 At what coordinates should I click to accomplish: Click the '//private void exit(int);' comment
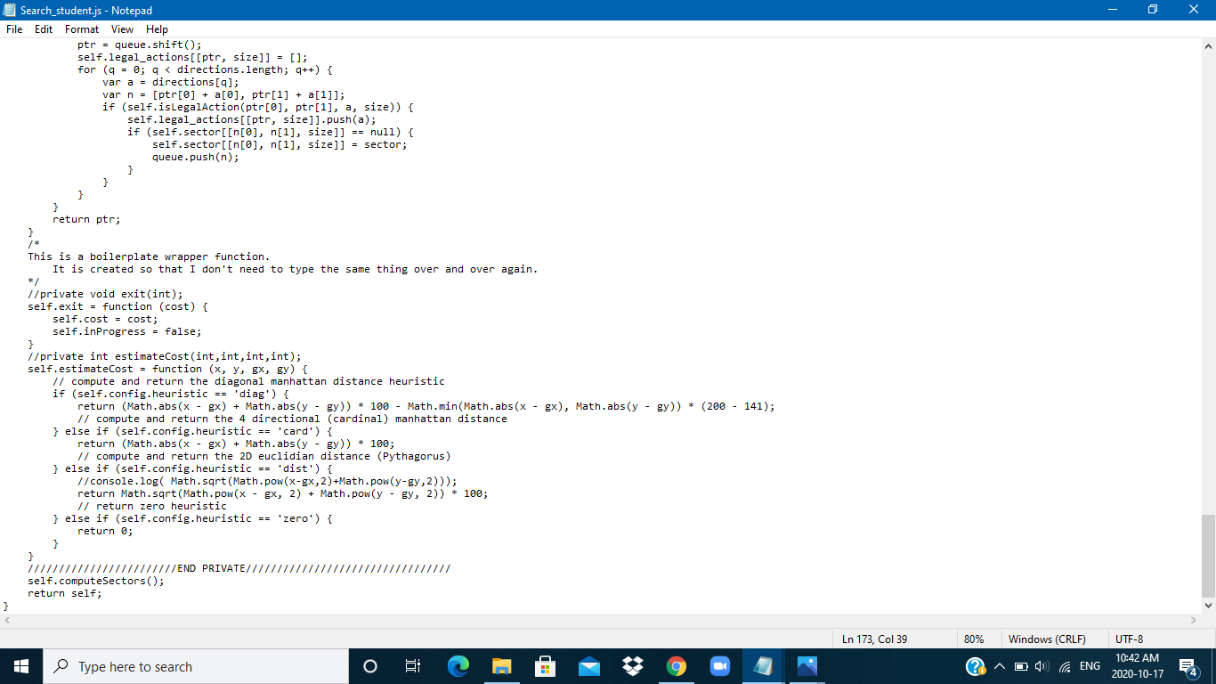tap(105, 294)
